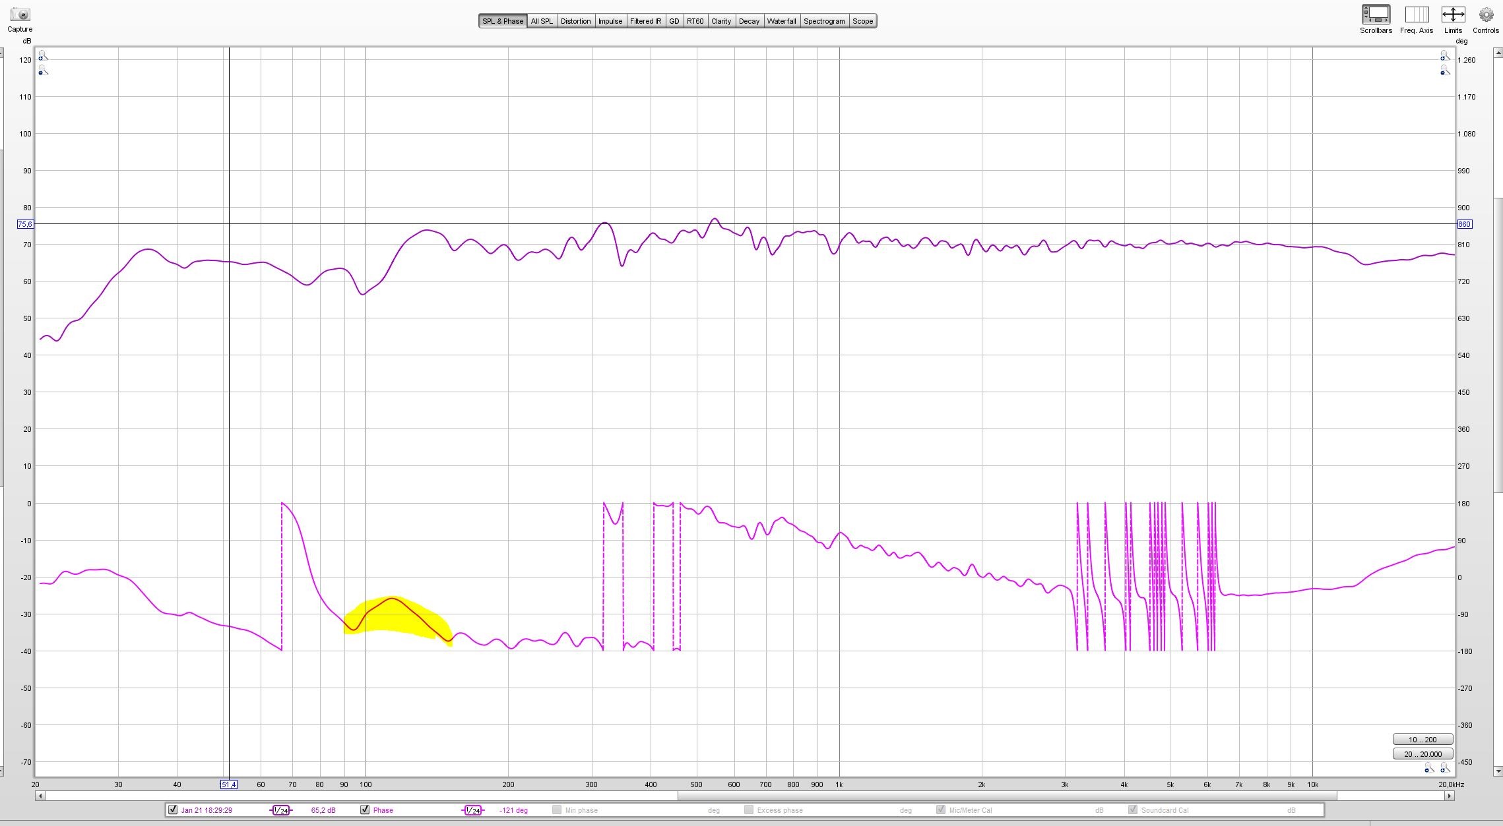
Task: Open the Scrollbars toggle icon
Action: pyautogui.click(x=1376, y=15)
